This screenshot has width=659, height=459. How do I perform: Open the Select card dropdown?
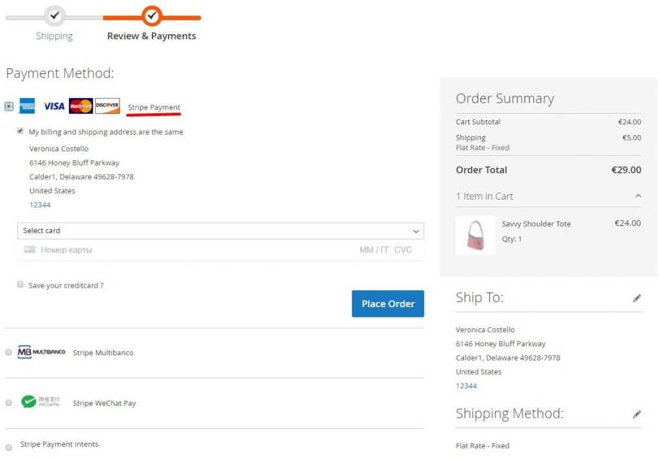pos(220,230)
